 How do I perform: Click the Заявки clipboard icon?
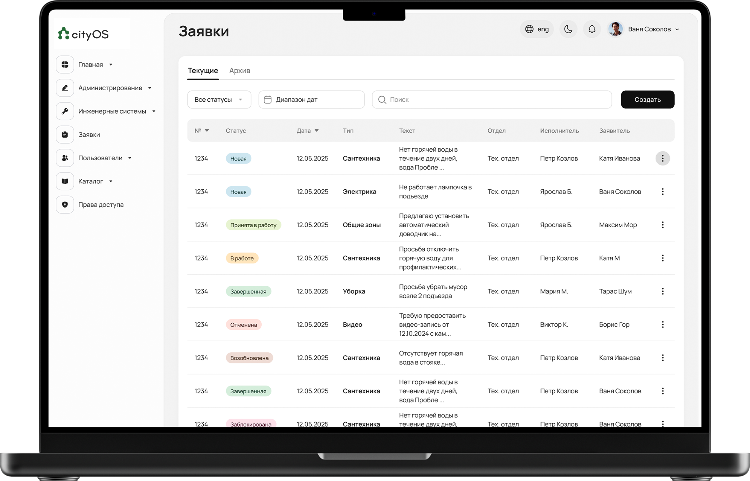point(65,135)
